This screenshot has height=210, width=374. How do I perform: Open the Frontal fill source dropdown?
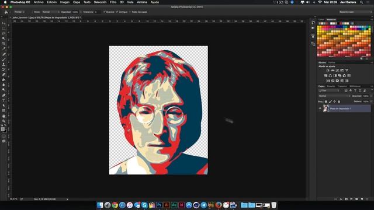point(19,12)
